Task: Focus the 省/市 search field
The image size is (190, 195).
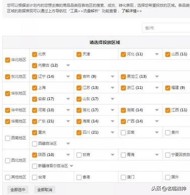Action: tap(166, 28)
